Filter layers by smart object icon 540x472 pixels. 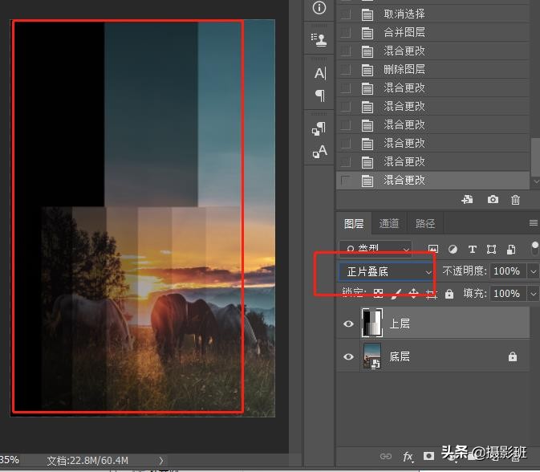(511, 249)
